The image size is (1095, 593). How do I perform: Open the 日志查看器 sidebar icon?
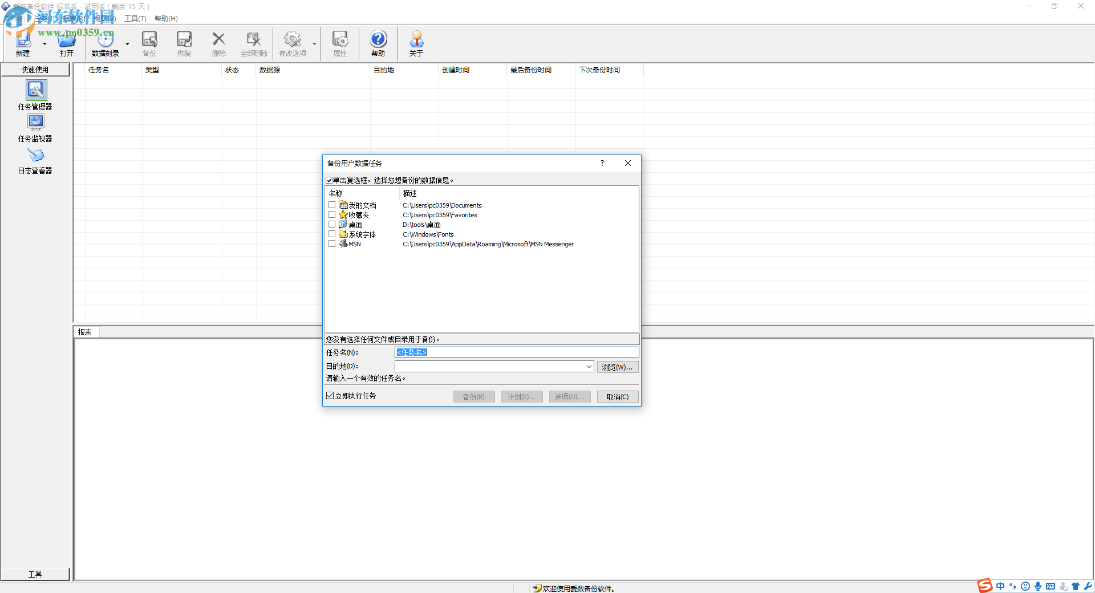coord(35,155)
